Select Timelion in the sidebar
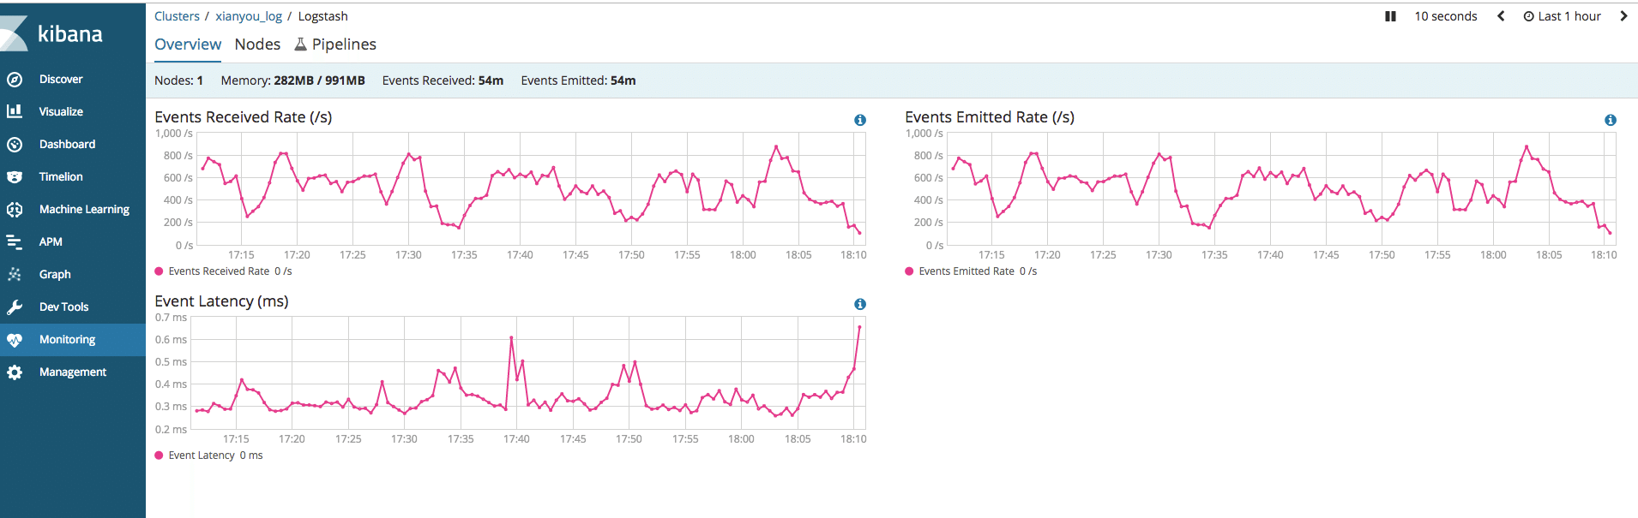This screenshot has width=1638, height=518. click(61, 177)
